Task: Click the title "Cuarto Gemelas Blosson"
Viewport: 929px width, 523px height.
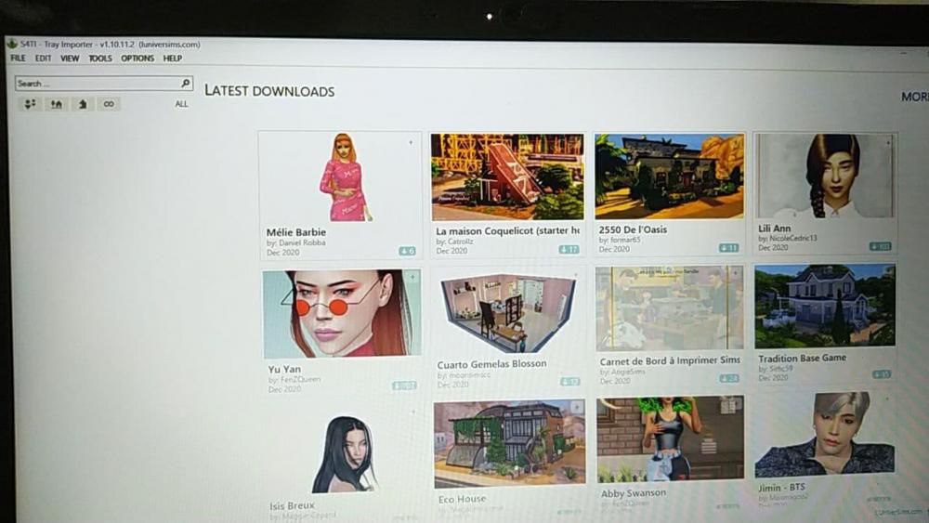Action: click(491, 364)
